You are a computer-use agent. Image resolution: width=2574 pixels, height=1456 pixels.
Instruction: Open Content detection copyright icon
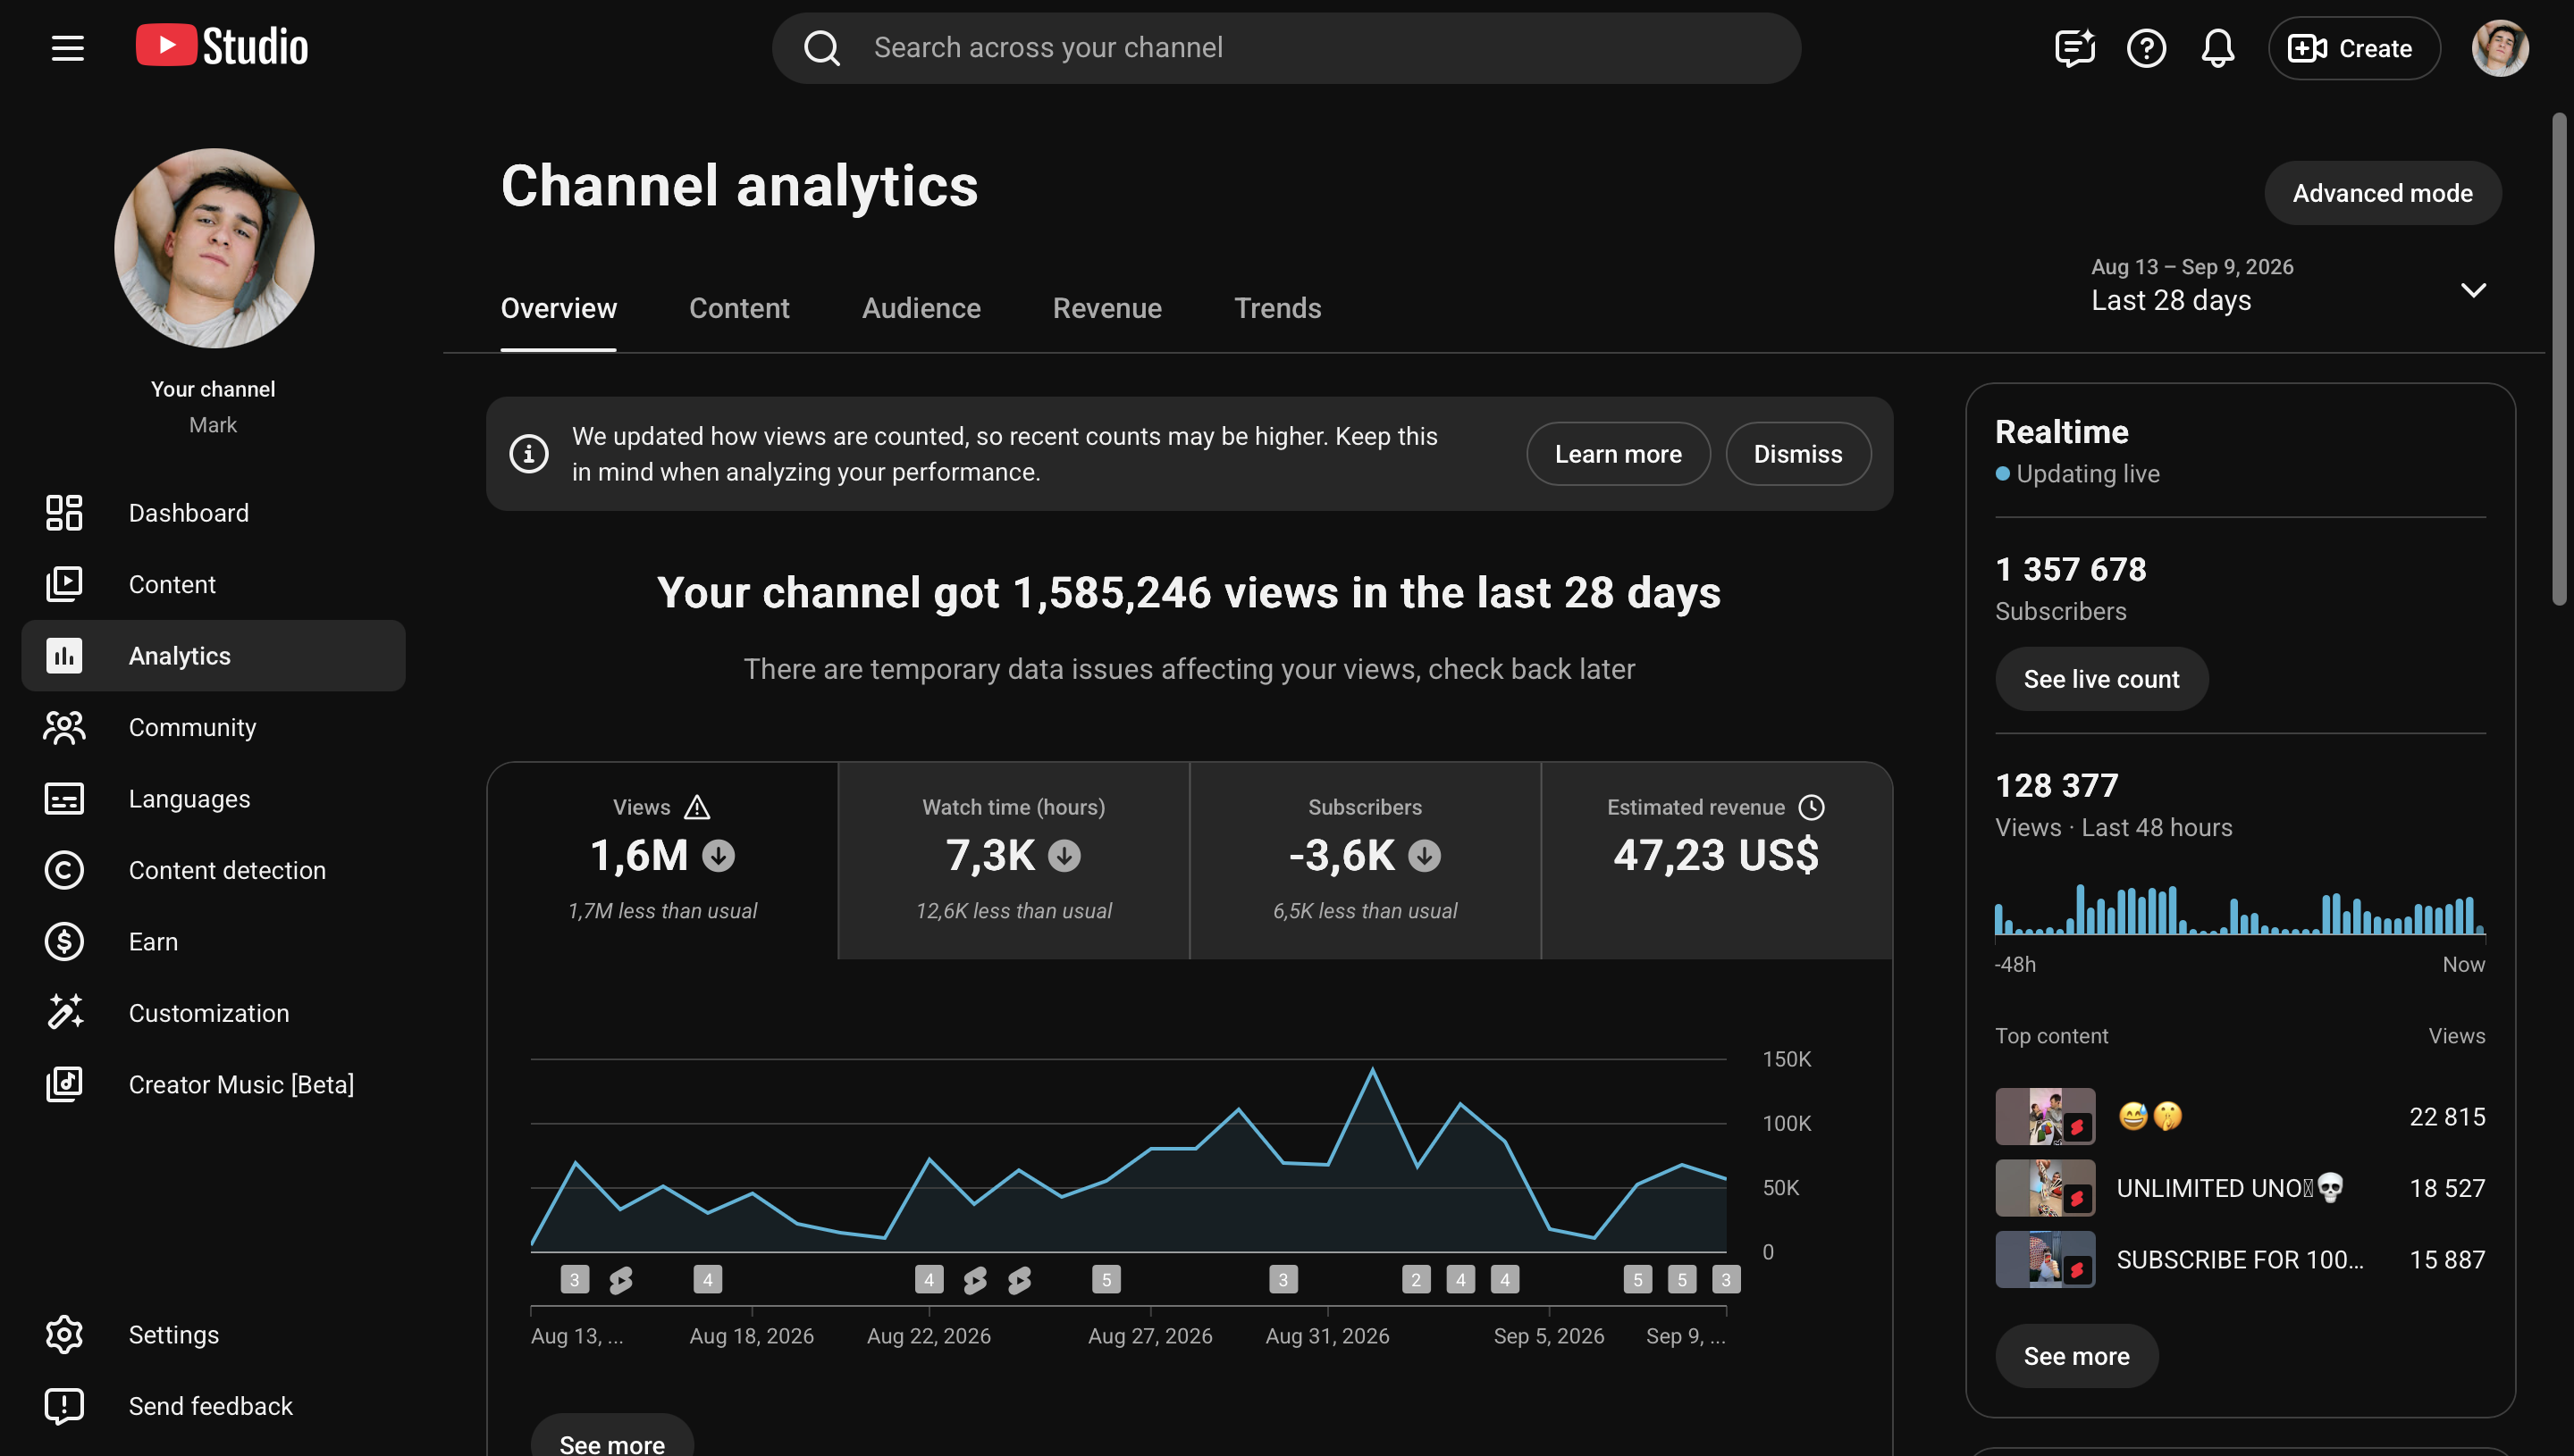tap(64, 870)
